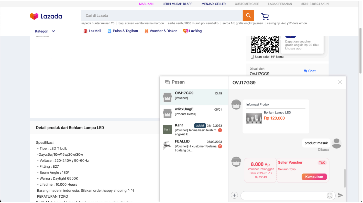Open the emoji picker in chat
The width and height of the screenshot is (363, 203).
click(329, 196)
